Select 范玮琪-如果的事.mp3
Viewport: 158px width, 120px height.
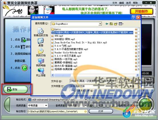point(64,69)
